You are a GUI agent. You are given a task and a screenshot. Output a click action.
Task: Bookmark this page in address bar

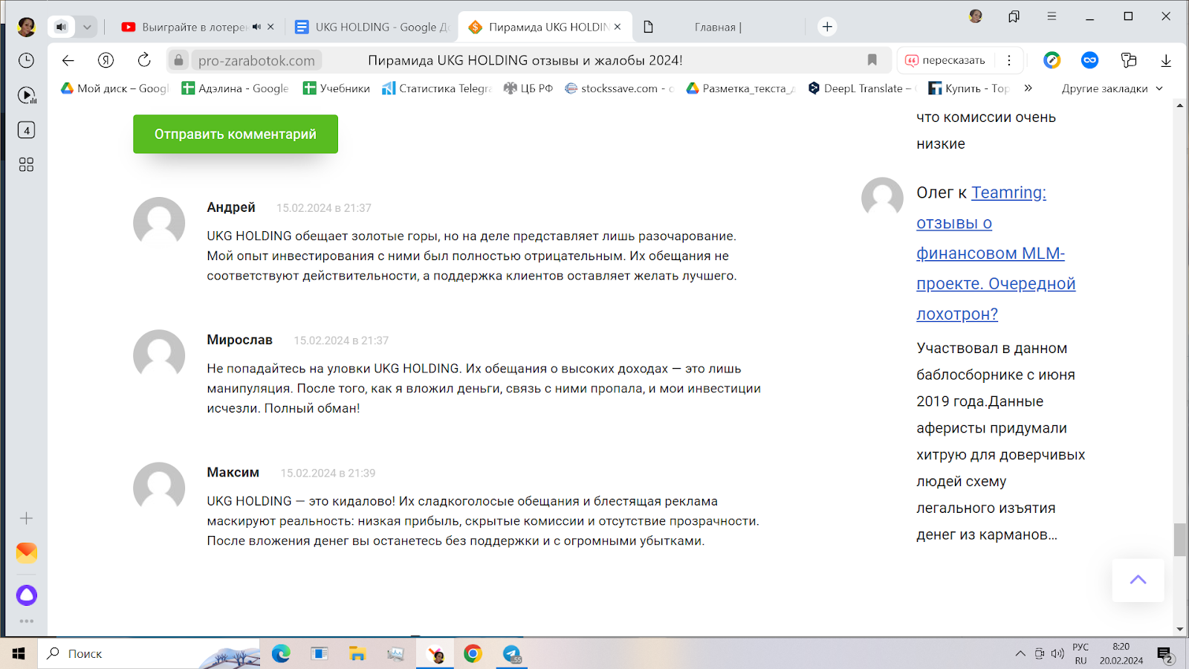point(872,59)
